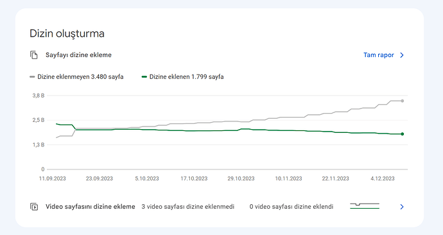This screenshot has height=235, width=443.
Task: Click '3 video sayfası dizine eklenmedi' text
Action: coord(188,207)
